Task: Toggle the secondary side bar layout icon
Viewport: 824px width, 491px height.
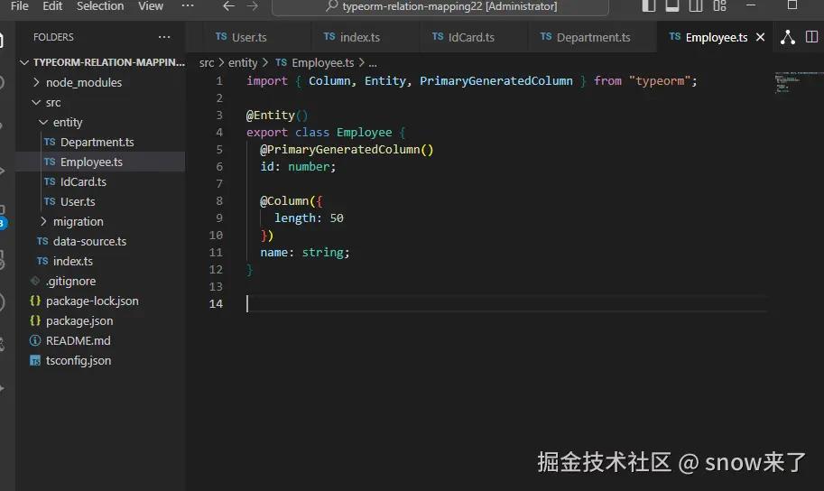Action: 696,5
